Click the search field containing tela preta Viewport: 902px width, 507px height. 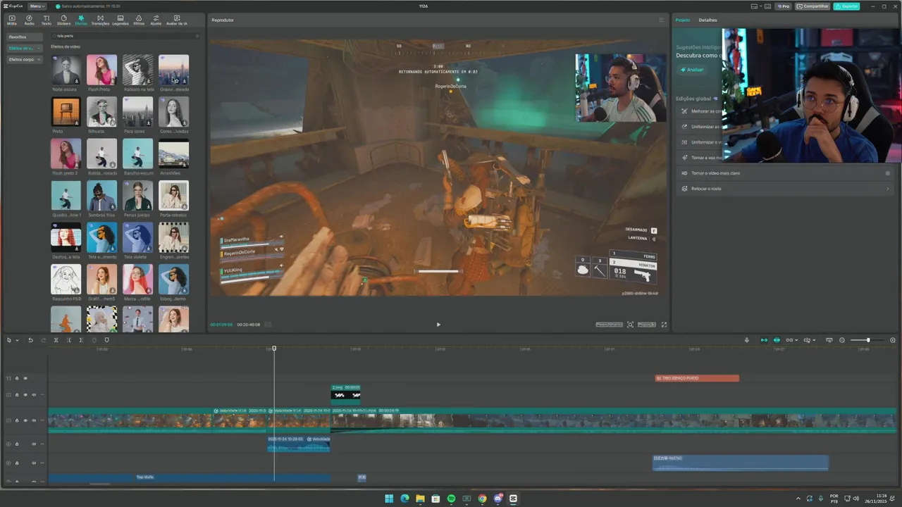coord(124,35)
